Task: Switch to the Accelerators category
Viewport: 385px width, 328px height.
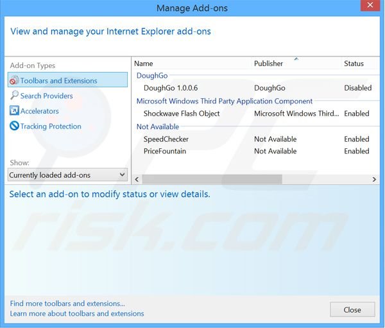Action: pos(40,111)
